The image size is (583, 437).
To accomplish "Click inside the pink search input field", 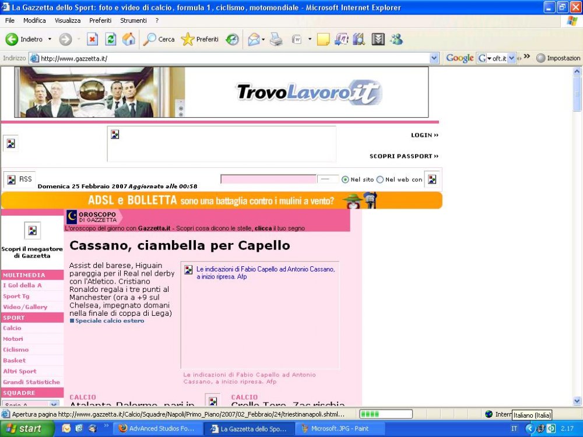I will pyautogui.click(x=268, y=179).
